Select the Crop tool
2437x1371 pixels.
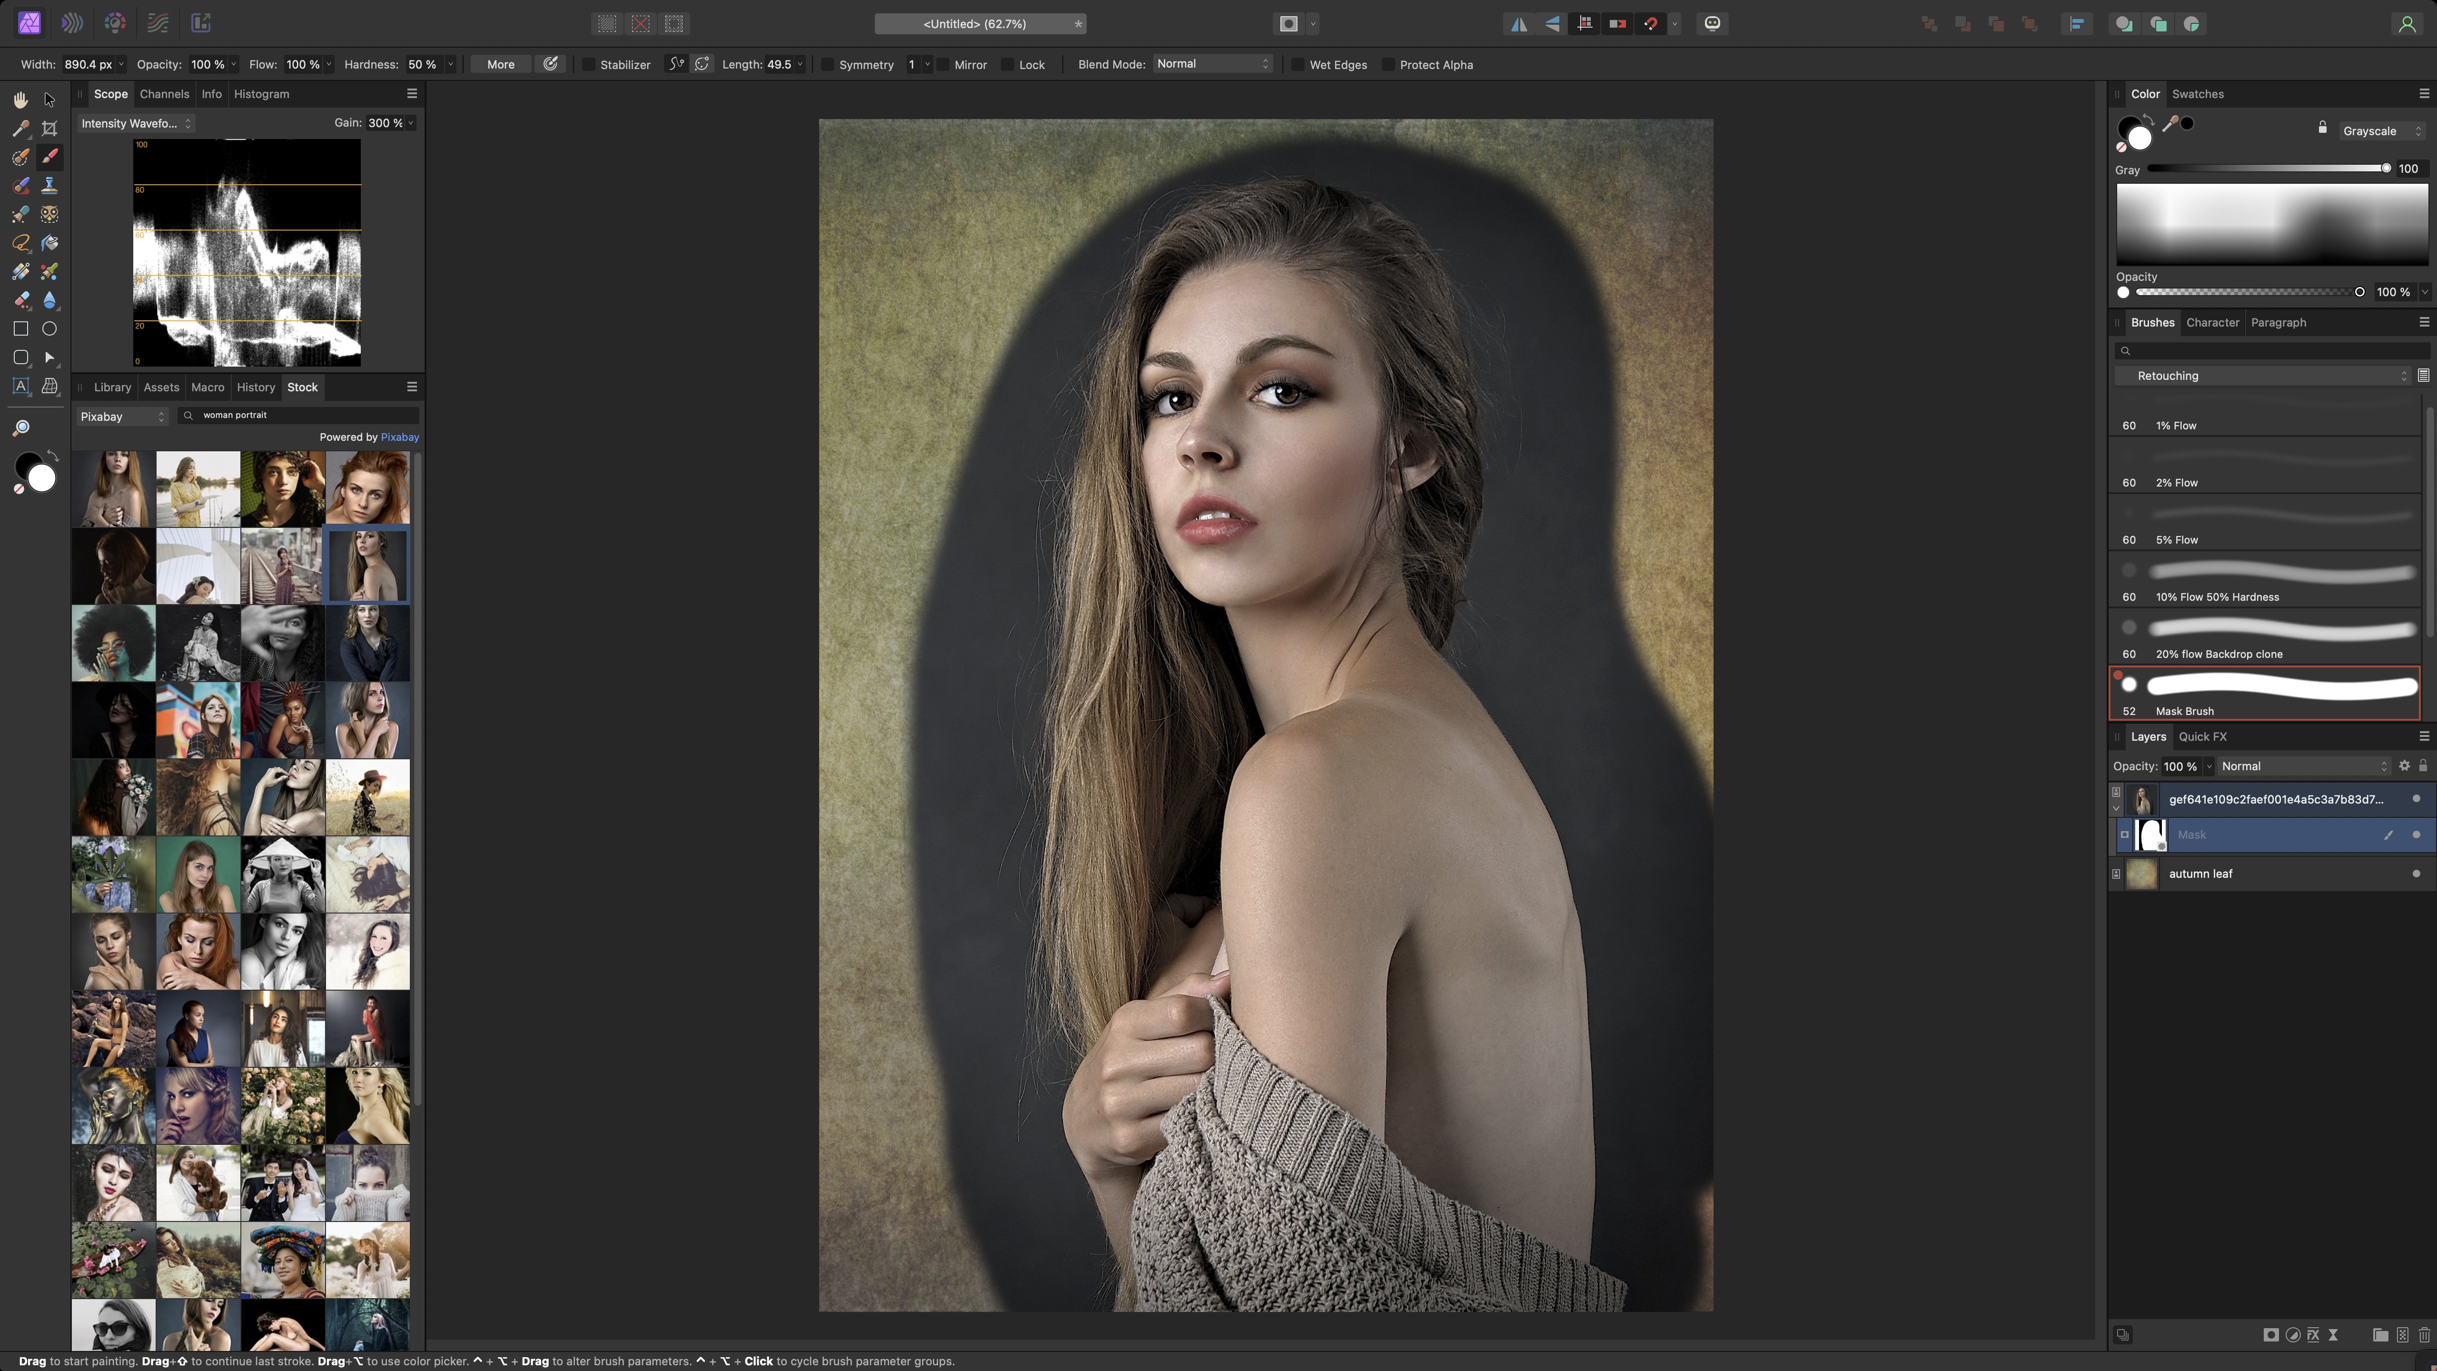(49, 128)
